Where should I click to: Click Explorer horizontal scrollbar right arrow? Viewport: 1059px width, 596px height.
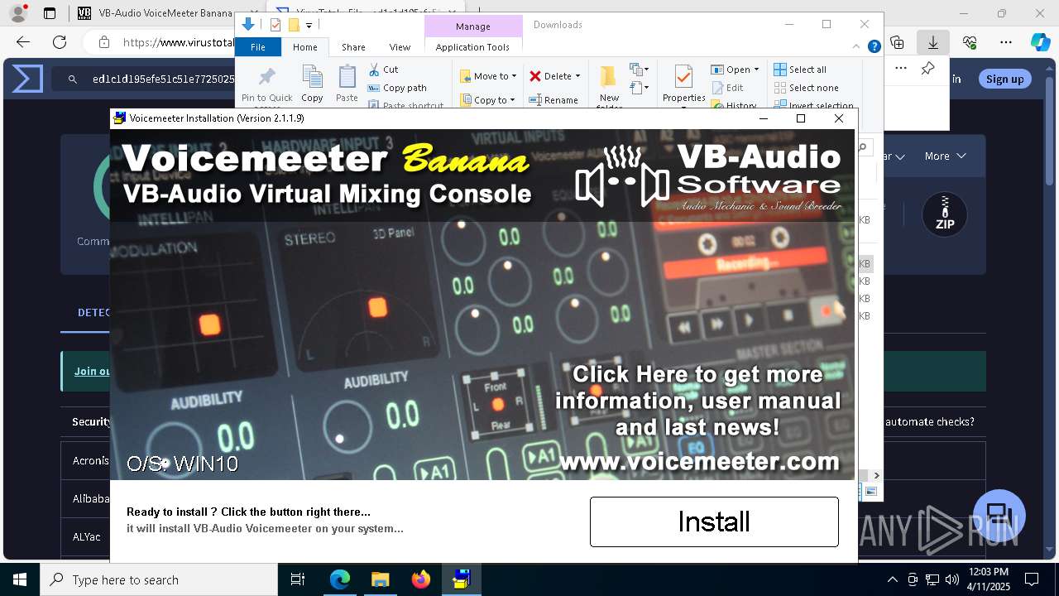876,475
